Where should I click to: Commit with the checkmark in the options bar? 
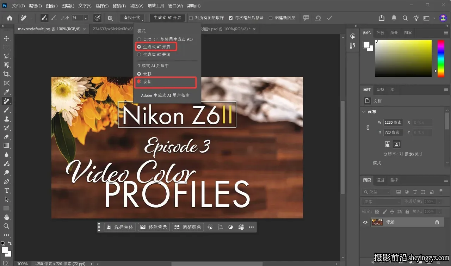click(329, 18)
